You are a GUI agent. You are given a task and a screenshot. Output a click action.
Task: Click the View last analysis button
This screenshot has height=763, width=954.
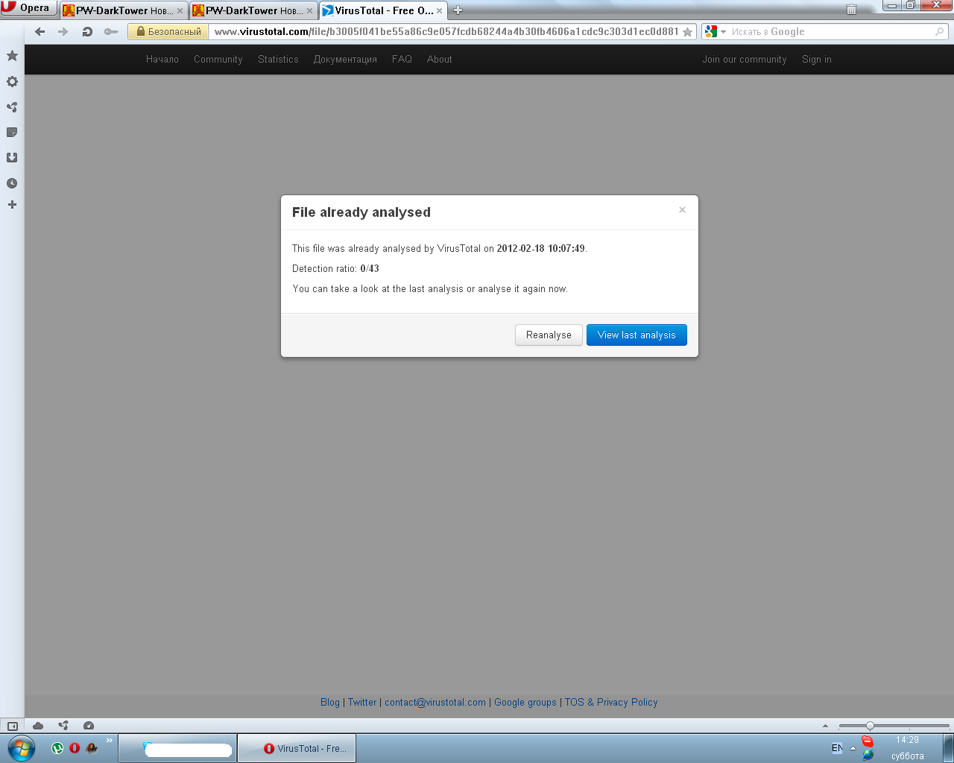(636, 335)
